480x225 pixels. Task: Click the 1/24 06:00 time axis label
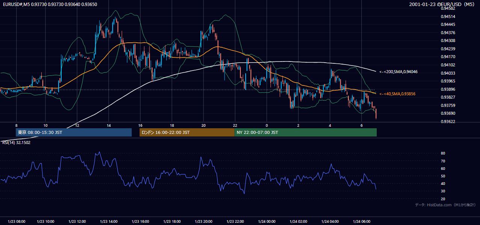[361, 221]
